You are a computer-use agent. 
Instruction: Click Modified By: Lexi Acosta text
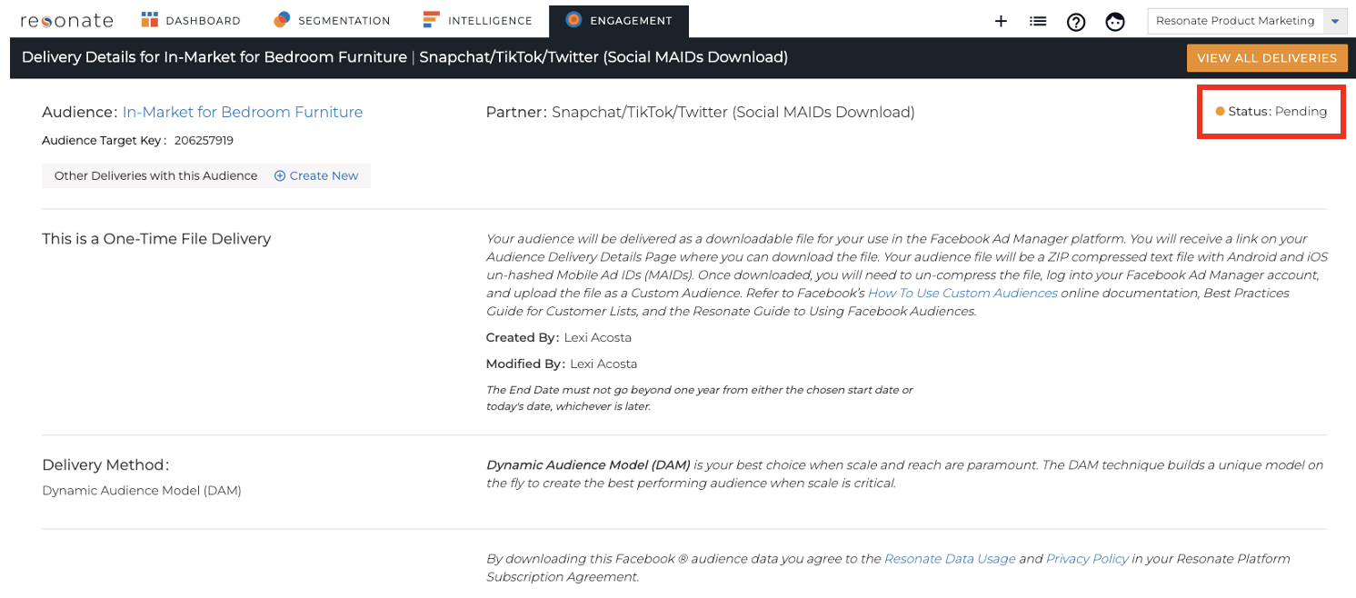pos(562,364)
